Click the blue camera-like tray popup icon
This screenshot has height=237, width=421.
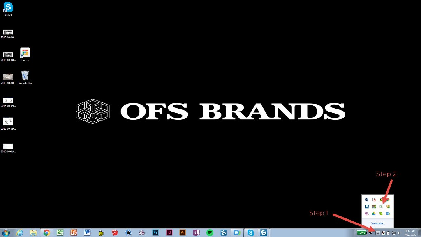pyautogui.click(x=388, y=214)
